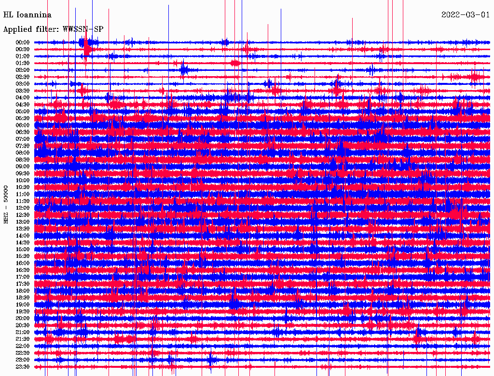494x376 pixels.
Task: Select the 01:30 time row label
Action: 23,63
